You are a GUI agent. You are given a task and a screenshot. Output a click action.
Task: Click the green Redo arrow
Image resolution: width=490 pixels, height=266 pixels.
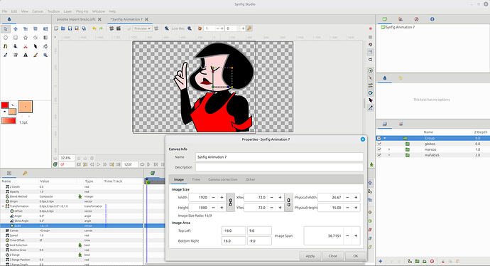pos(101,28)
